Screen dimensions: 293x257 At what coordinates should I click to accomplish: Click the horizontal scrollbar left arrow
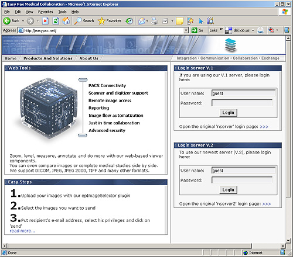[5, 246]
